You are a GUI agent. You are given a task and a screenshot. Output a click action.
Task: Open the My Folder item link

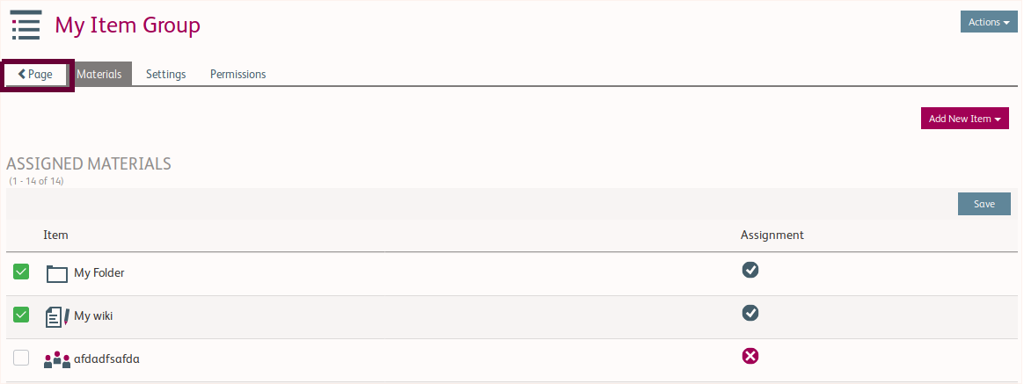click(99, 273)
